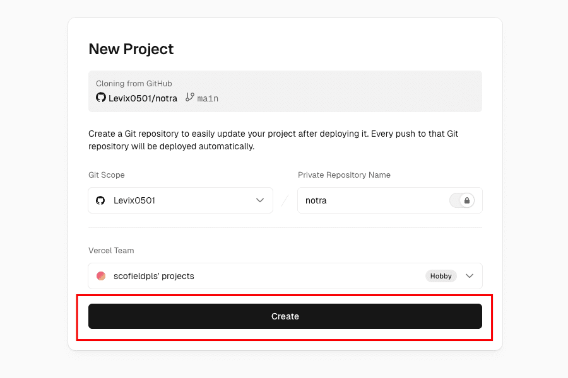
Task: Click the GitHub logo inside Git Scope selector
Action: 100,200
